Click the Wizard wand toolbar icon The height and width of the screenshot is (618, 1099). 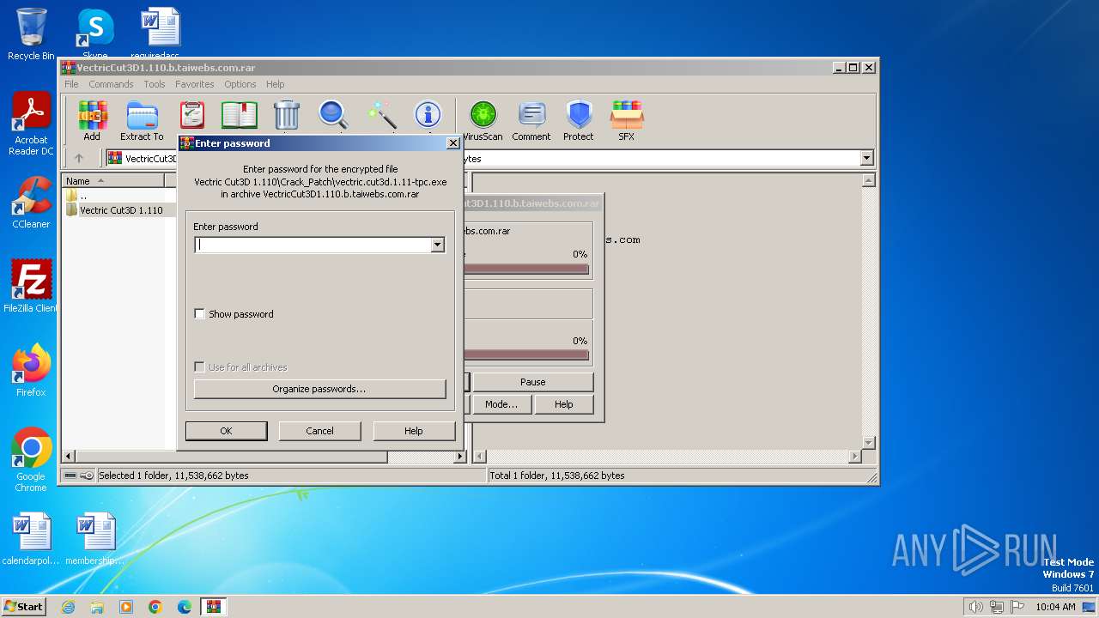click(381, 115)
